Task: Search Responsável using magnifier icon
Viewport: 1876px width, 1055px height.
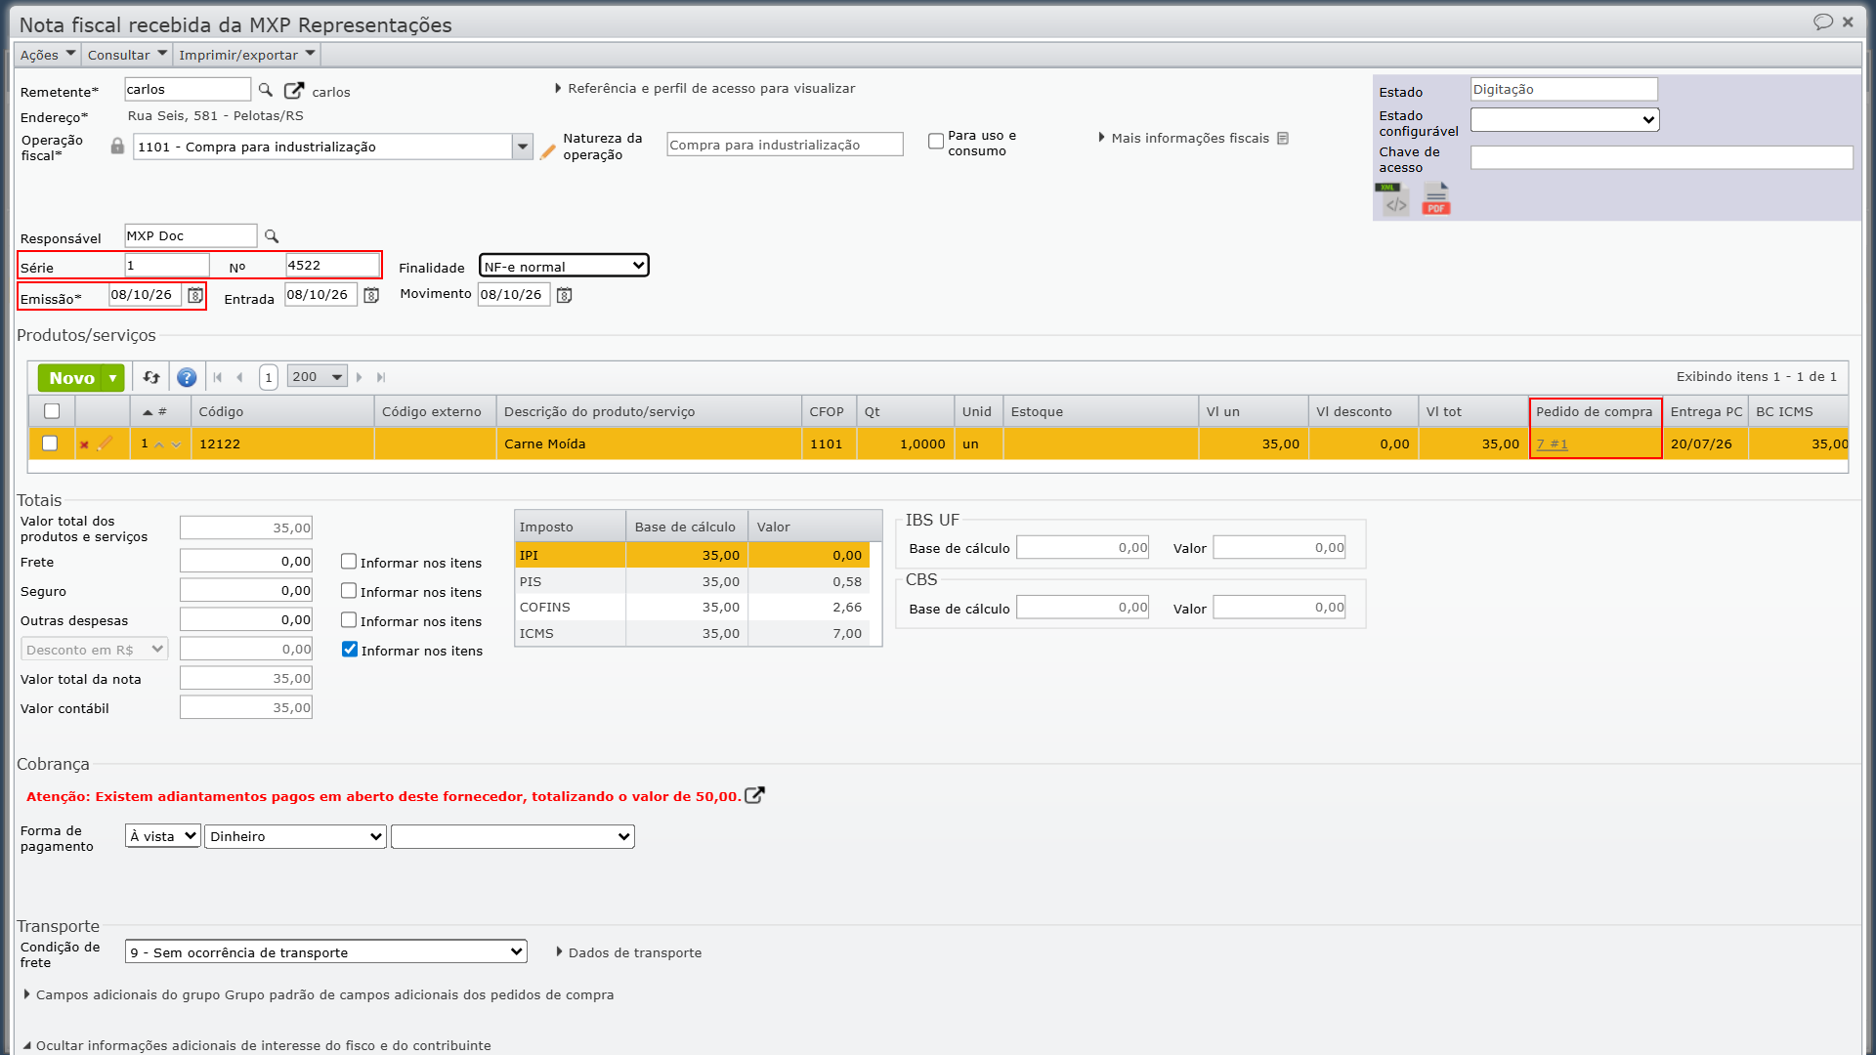Action: tap(272, 236)
